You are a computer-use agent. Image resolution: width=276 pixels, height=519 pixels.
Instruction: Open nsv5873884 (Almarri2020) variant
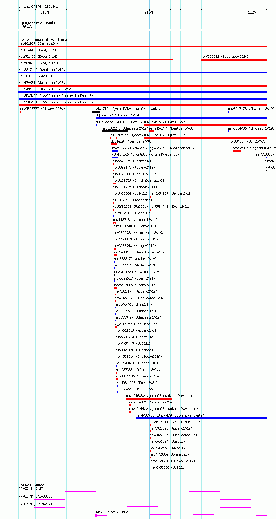tap(138, 370)
